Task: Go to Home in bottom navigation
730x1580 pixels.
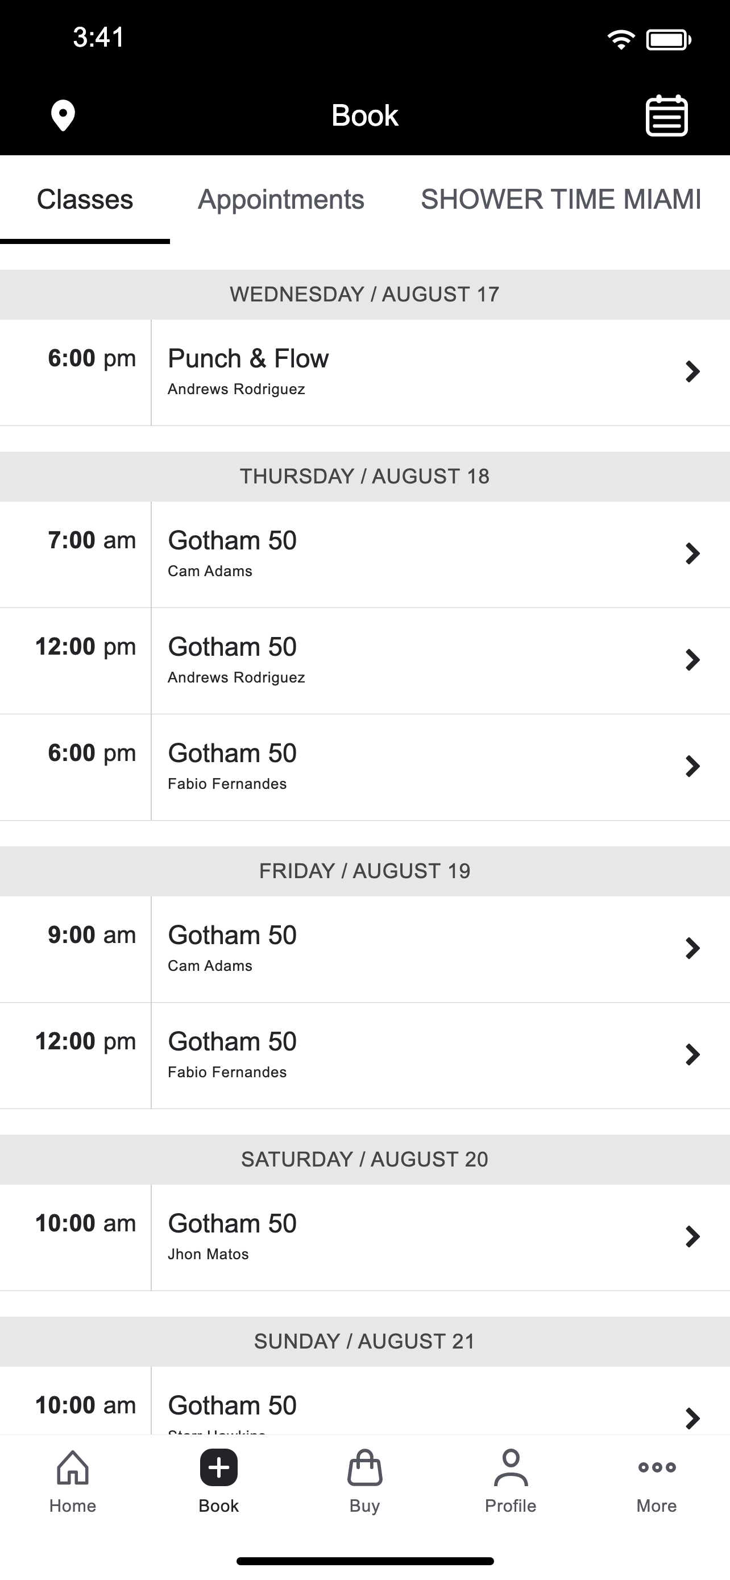Action: [73, 1481]
